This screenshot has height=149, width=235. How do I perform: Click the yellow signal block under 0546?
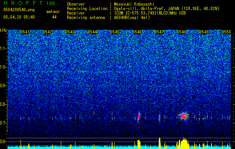pyautogui.click(x=139, y=145)
